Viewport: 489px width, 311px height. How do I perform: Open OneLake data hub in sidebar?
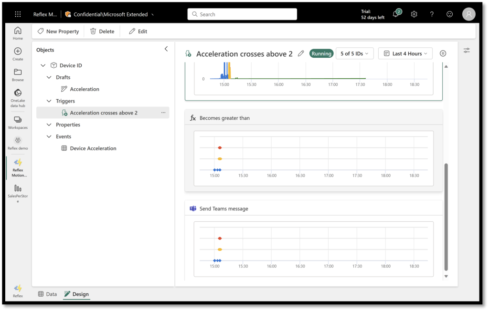pos(18,96)
